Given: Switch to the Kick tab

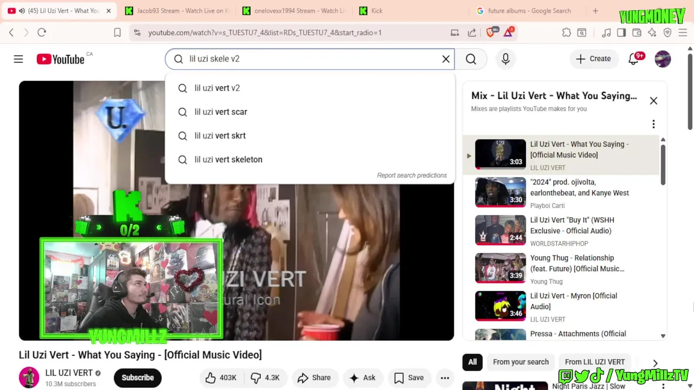Looking at the screenshot, I should point(410,11).
